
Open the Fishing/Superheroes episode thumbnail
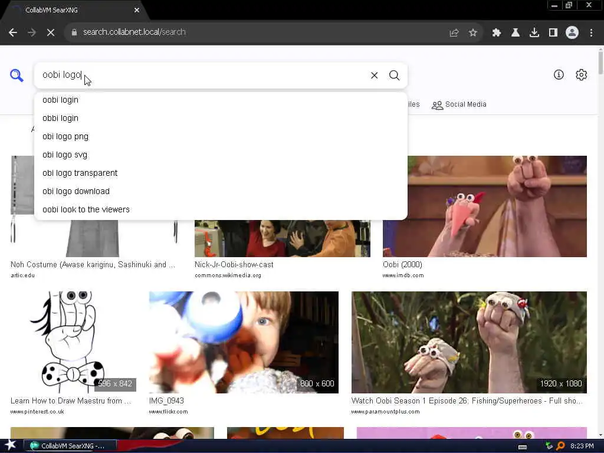pos(469,342)
